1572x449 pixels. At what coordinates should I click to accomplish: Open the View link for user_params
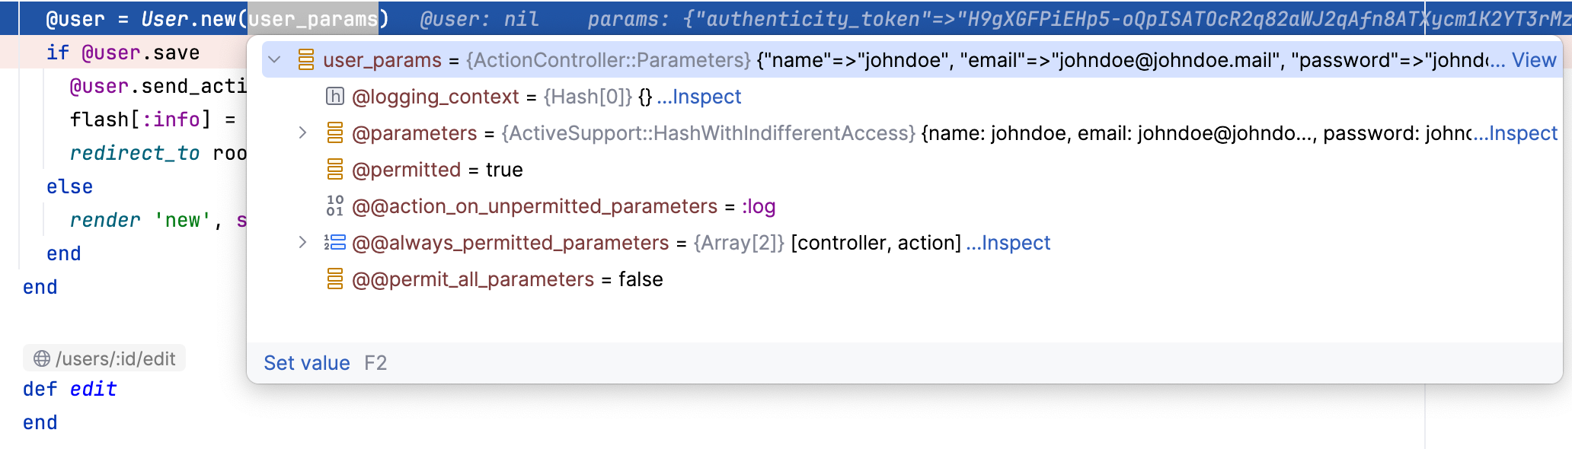click(1533, 60)
